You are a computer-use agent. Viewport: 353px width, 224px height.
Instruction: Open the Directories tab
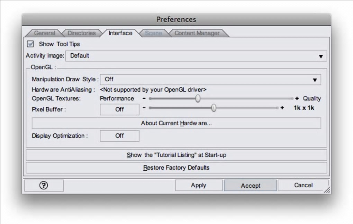[81, 33]
